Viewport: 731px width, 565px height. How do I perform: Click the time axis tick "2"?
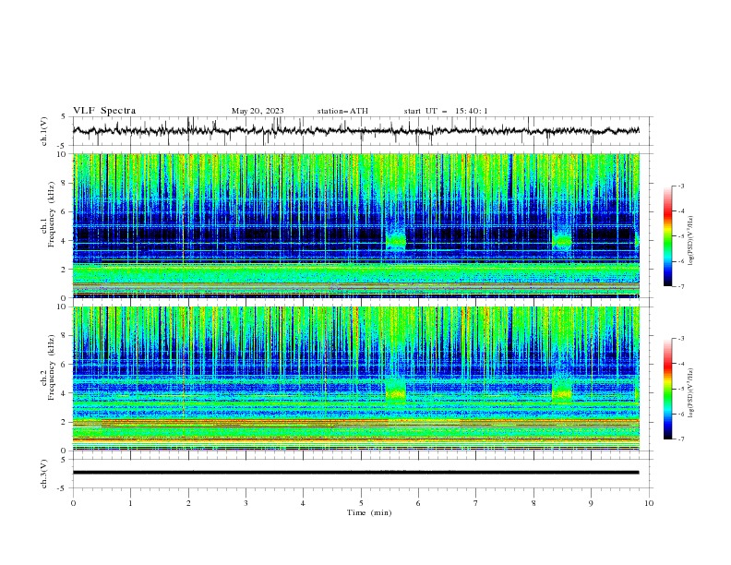pos(188,503)
